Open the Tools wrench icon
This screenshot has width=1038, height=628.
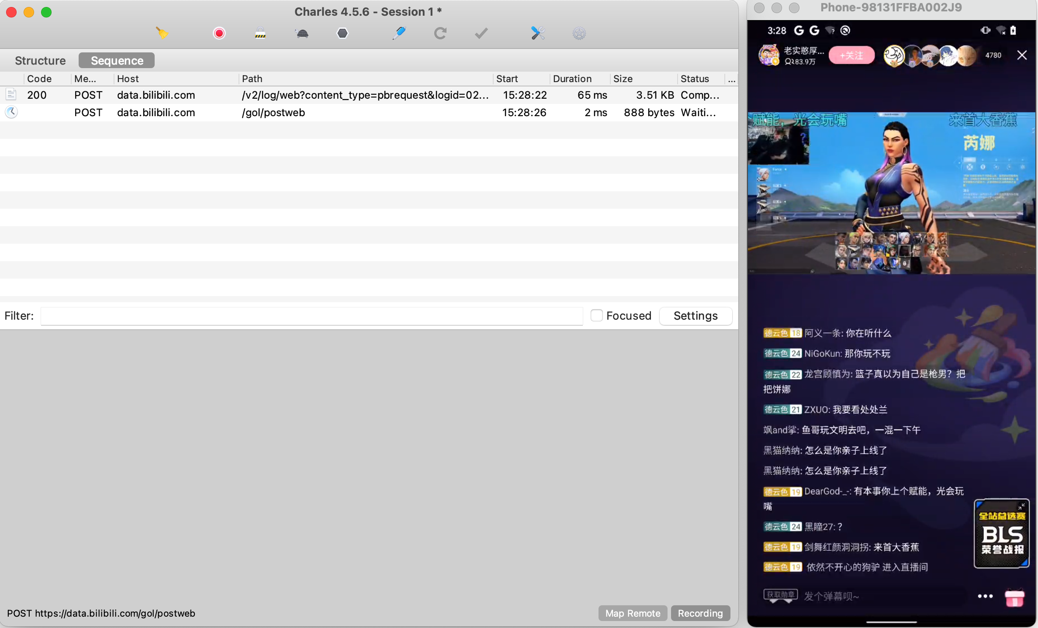point(538,33)
